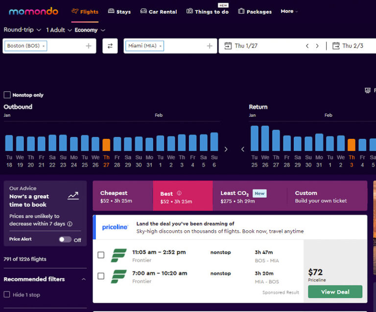Remove Miami (MIA) destination chip
This screenshot has width=376, height=312.
160,46
